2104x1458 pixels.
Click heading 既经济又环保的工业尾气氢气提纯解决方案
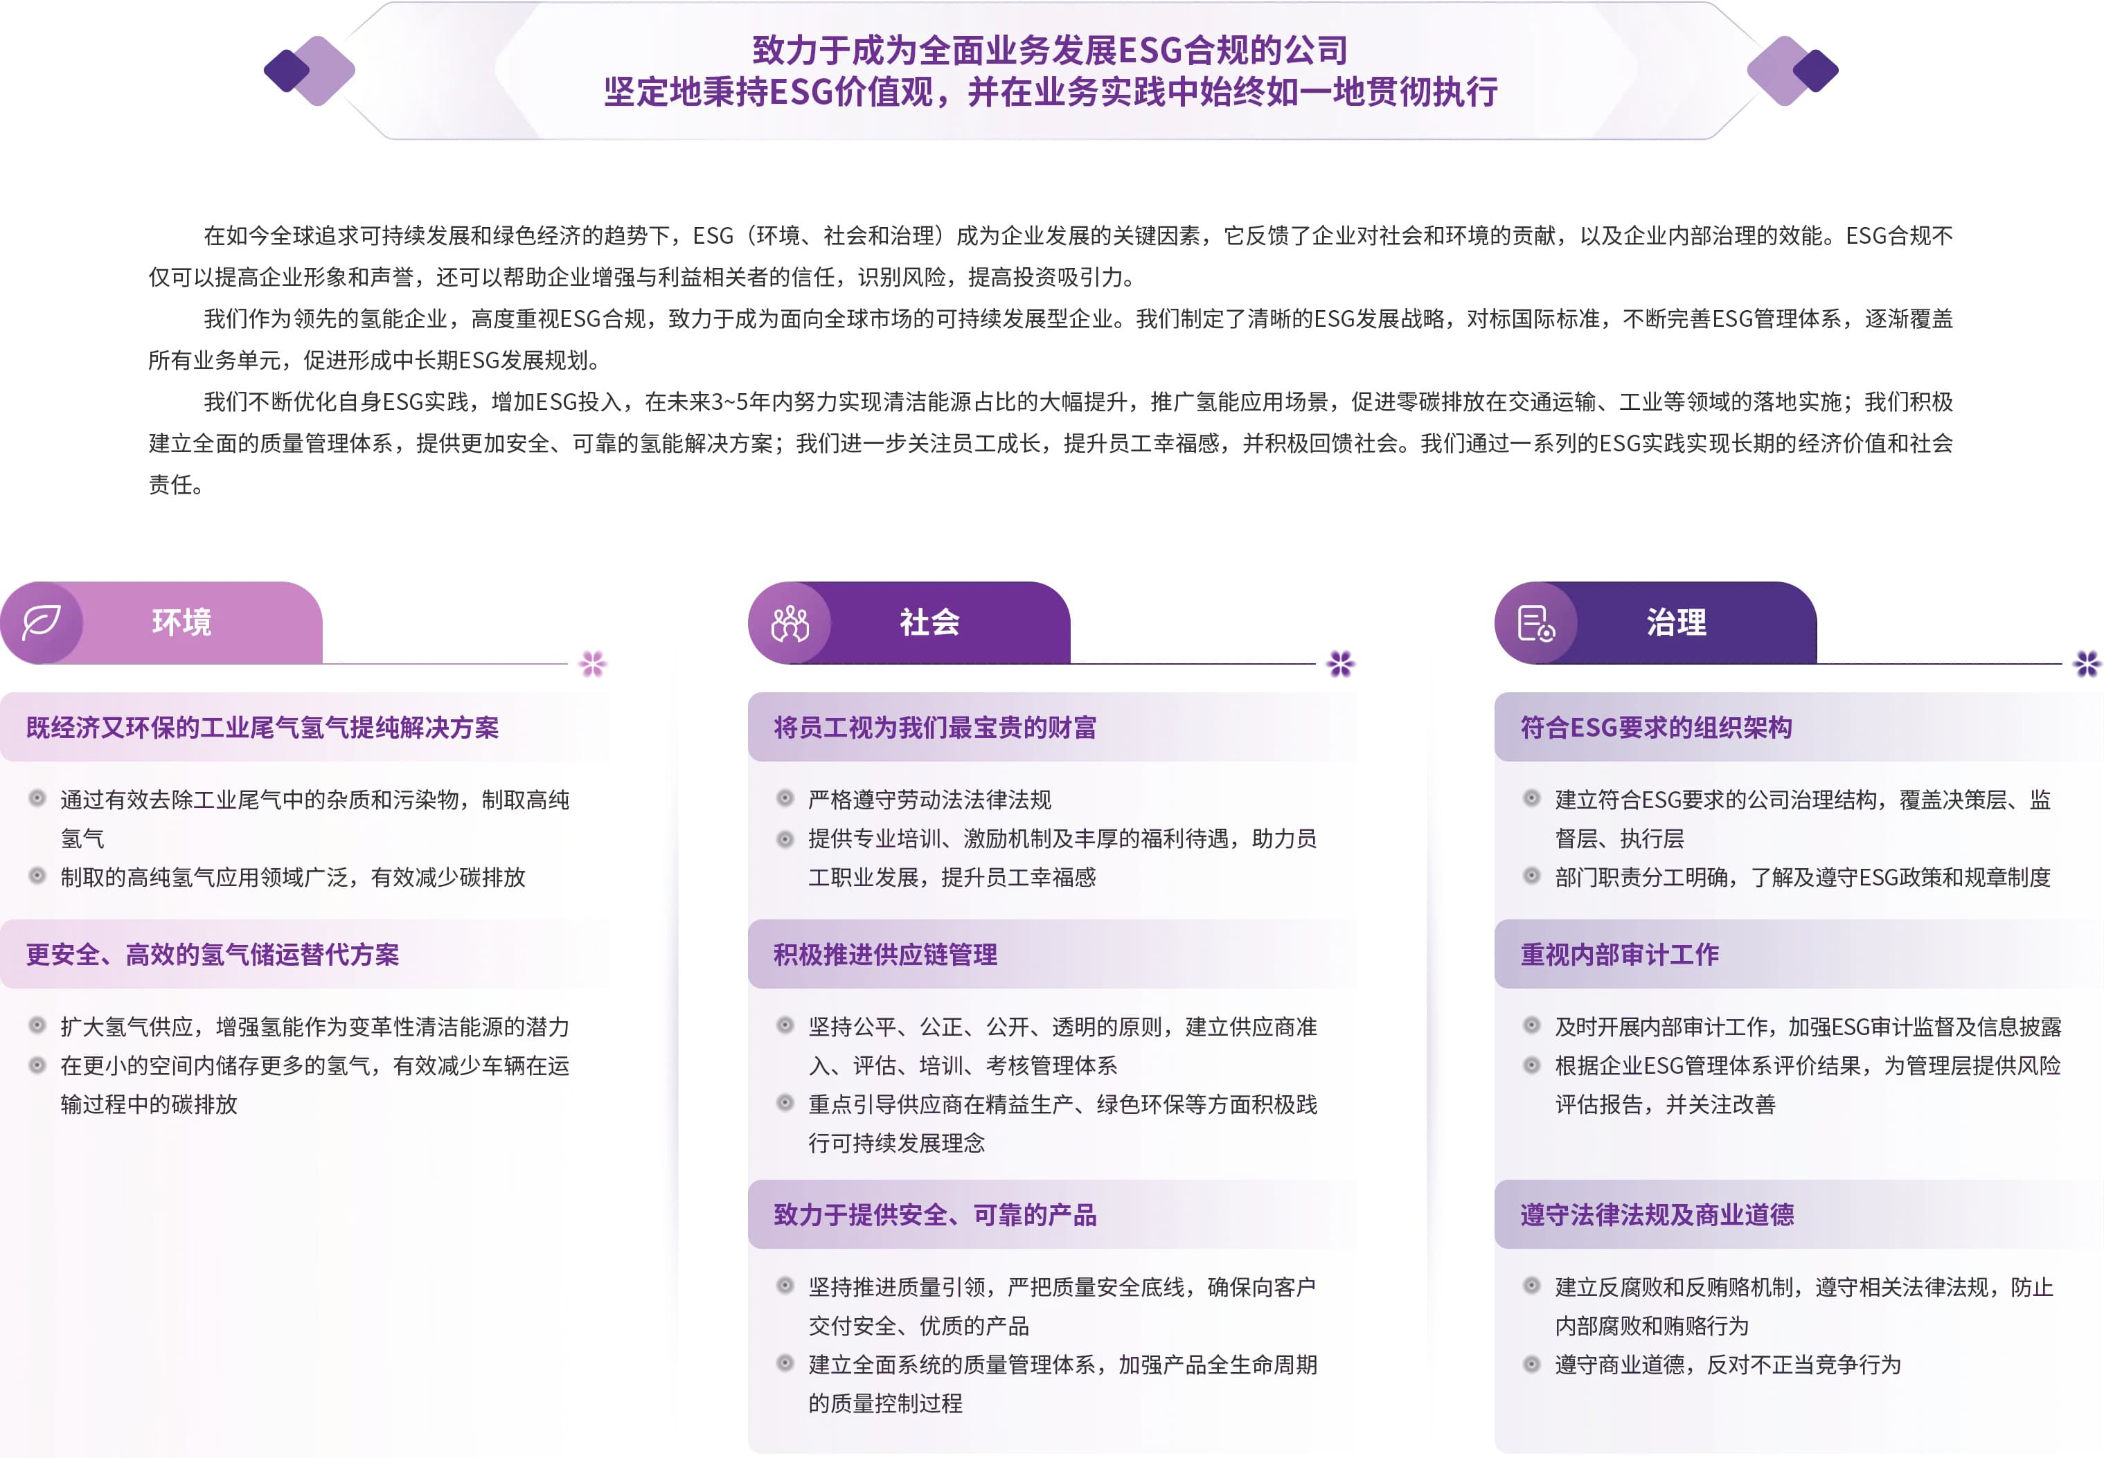[262, 727]
